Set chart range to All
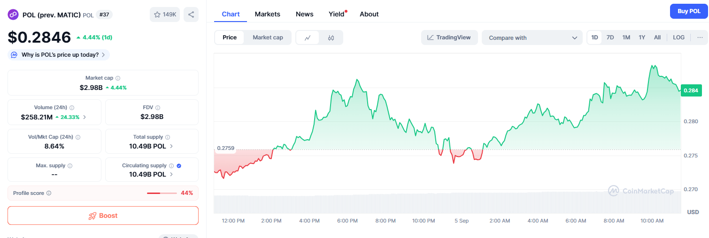Image resolution: width=709 pixels, height=238 pixels. point(657,37)
